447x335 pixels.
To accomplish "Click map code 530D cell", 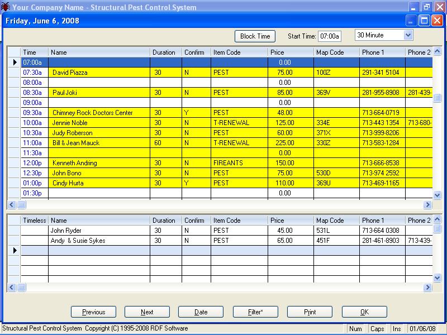I will coord(337,173).
